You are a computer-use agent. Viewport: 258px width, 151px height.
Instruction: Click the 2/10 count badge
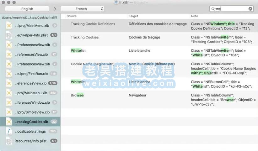(x=53, y=83)
